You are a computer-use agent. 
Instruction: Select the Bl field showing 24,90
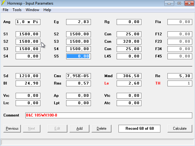28,83
